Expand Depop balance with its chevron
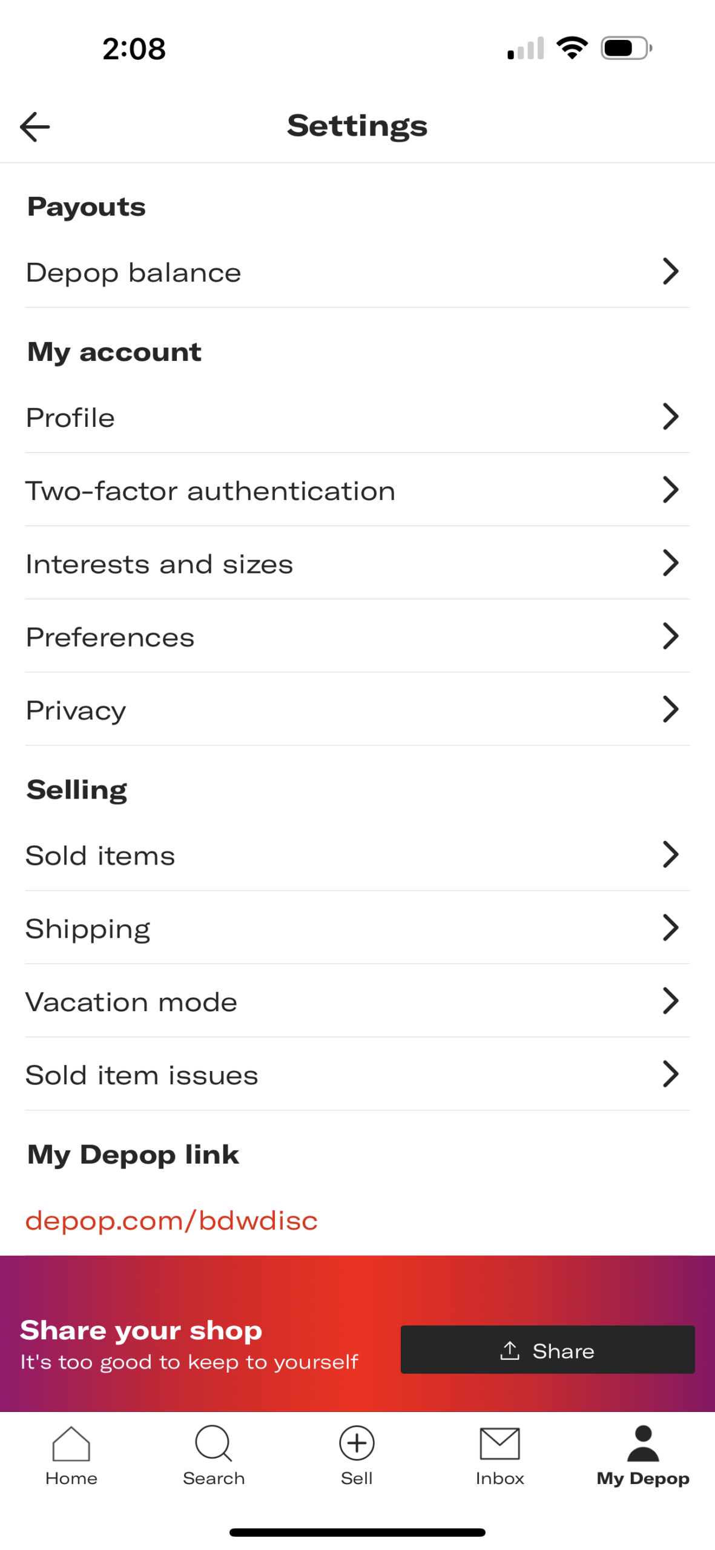Viewport: 715px width, 1550px height. tap(670, 271)
